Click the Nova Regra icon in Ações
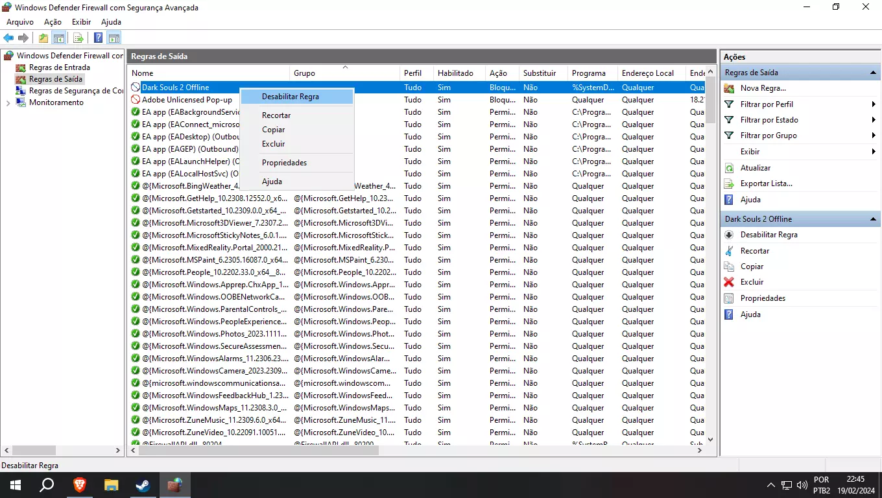 click(729, 88)
